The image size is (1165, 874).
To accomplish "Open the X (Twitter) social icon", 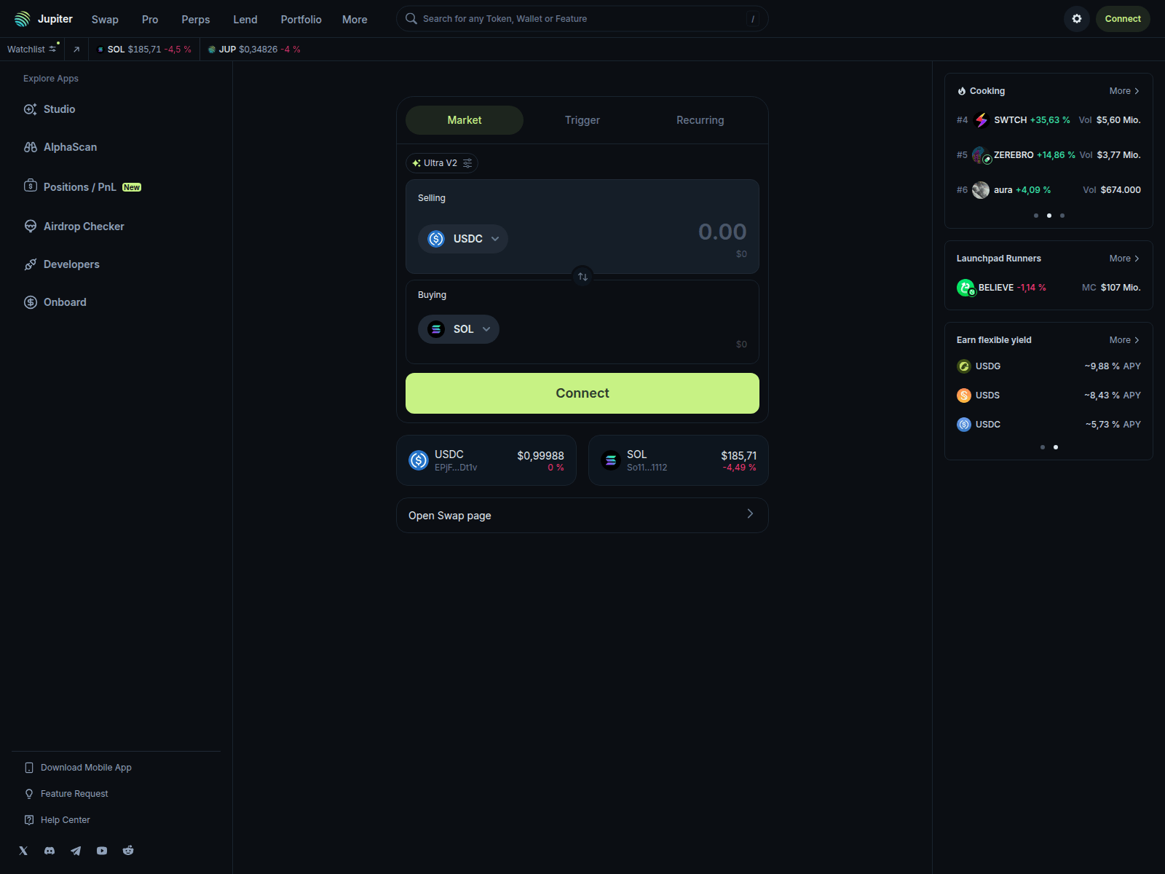I will click(23, 851).
